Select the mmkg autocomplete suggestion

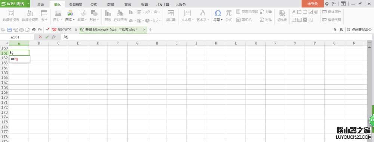[x=19, y=59]
